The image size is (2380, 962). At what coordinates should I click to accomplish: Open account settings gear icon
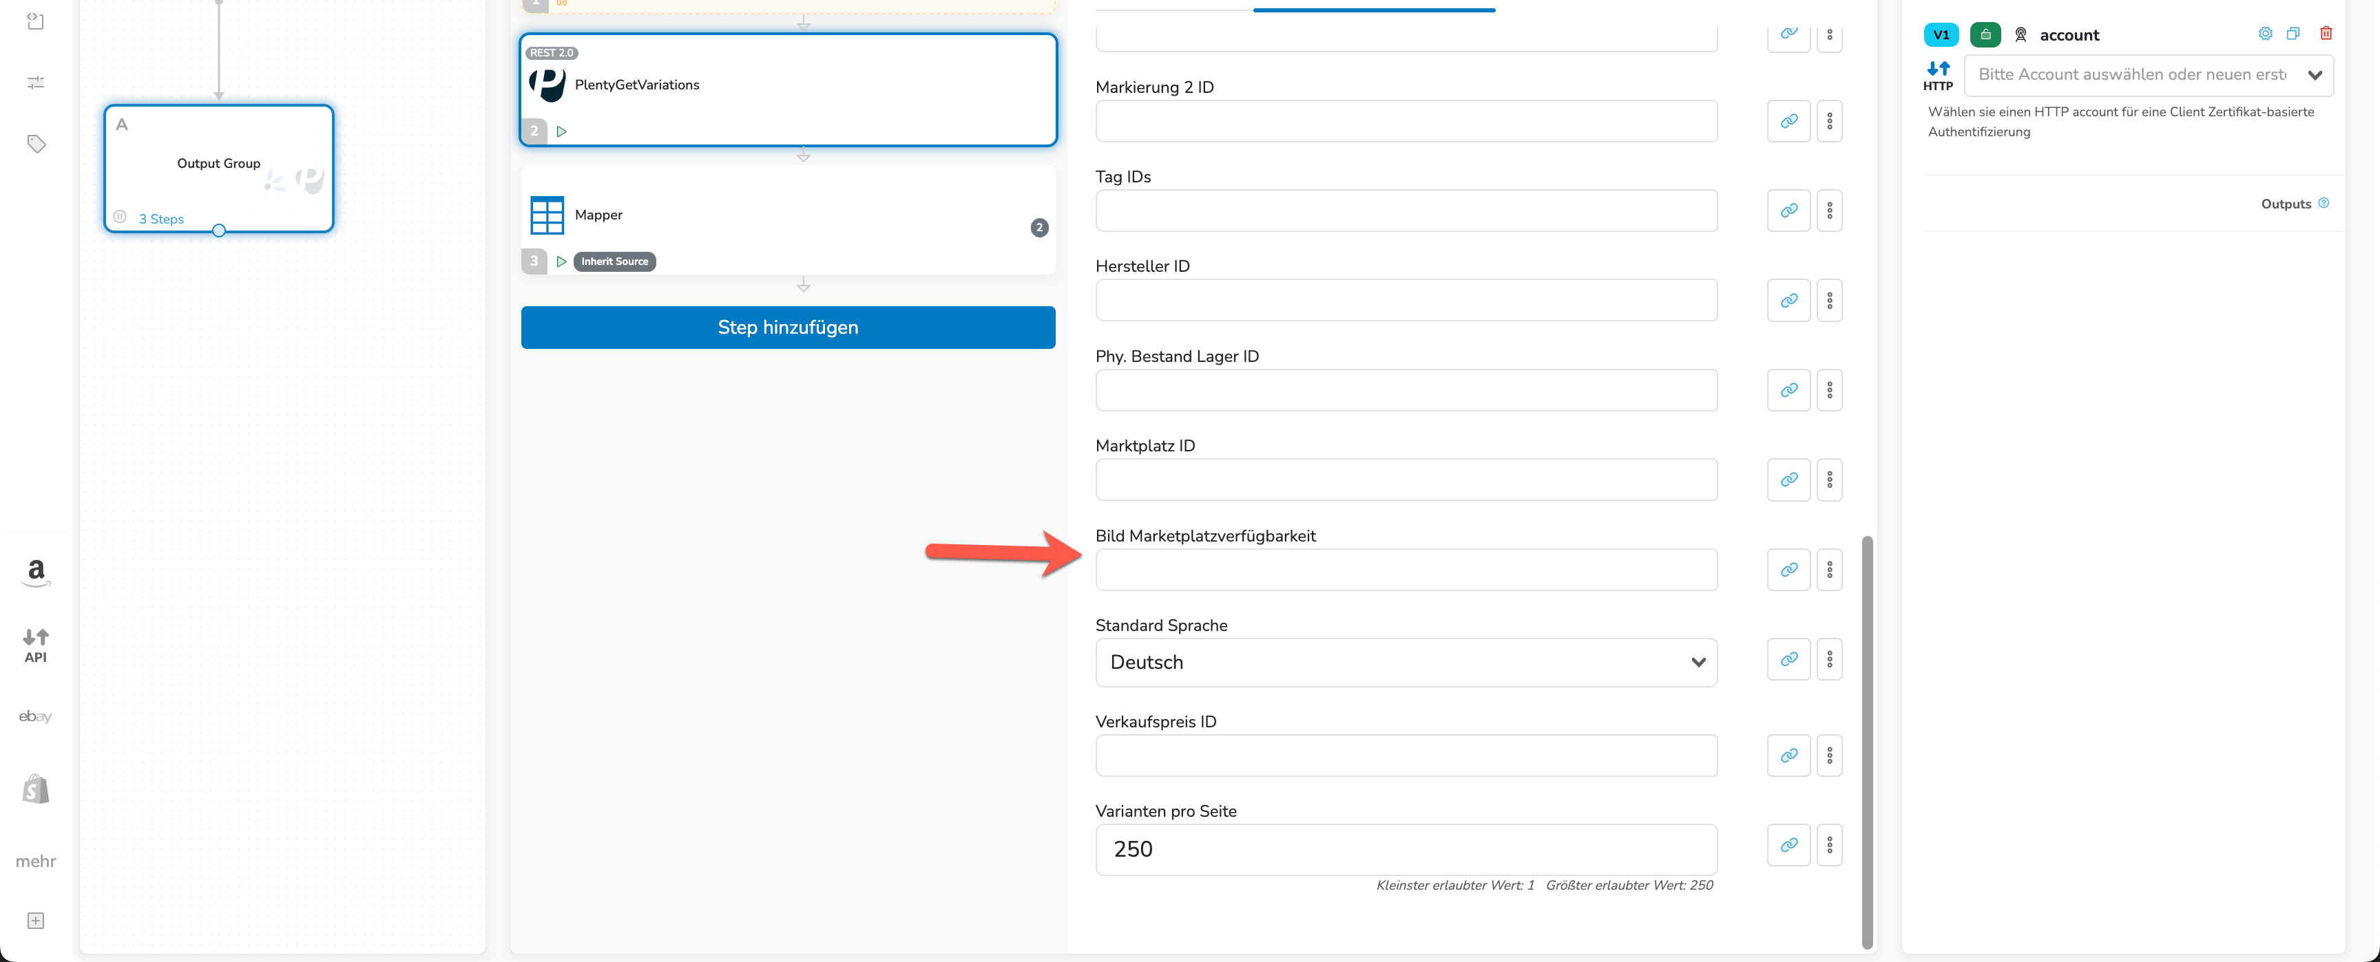[x=2264, y=34]
